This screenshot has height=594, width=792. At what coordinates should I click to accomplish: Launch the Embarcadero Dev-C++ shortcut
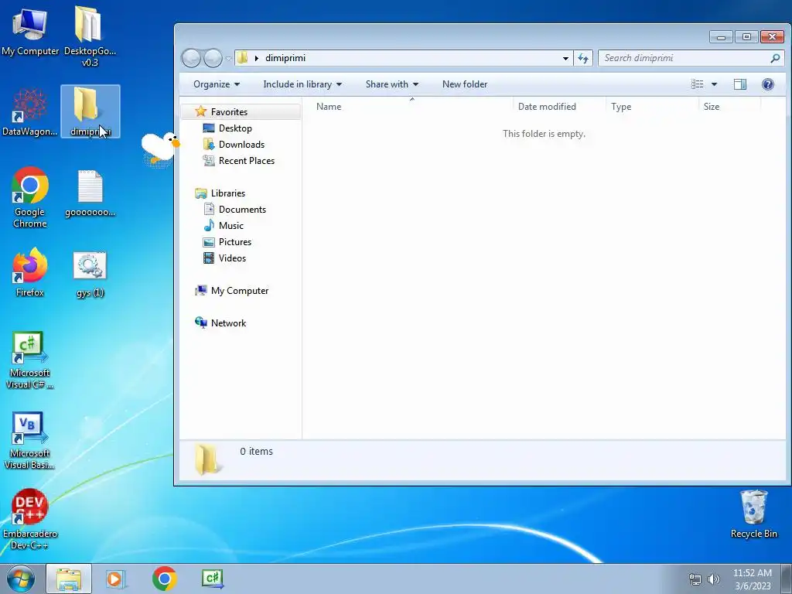tap(30, 519)
